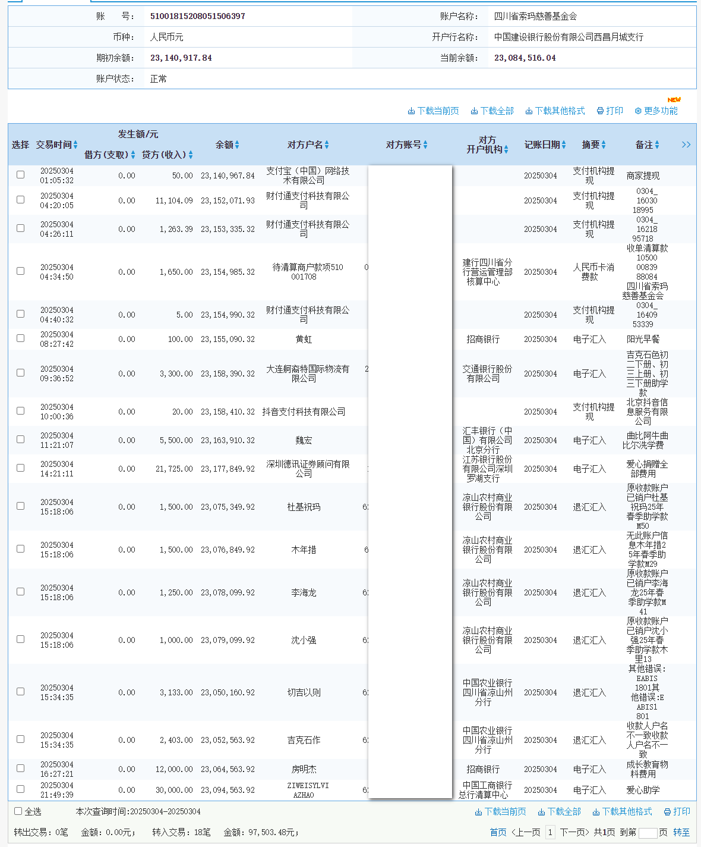Click 沈小强 payer name
Image resolution: width=701 pixels, height=847 pixels.
pyautogui.click(x=304, y=640)
